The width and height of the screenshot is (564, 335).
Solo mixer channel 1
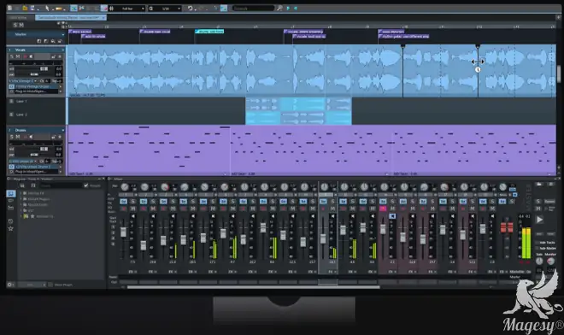click(x=132, y=201)
